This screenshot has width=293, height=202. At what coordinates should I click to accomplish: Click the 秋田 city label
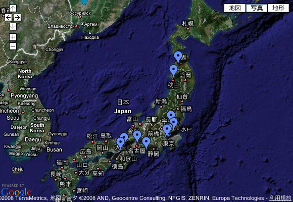pos(173,85)
